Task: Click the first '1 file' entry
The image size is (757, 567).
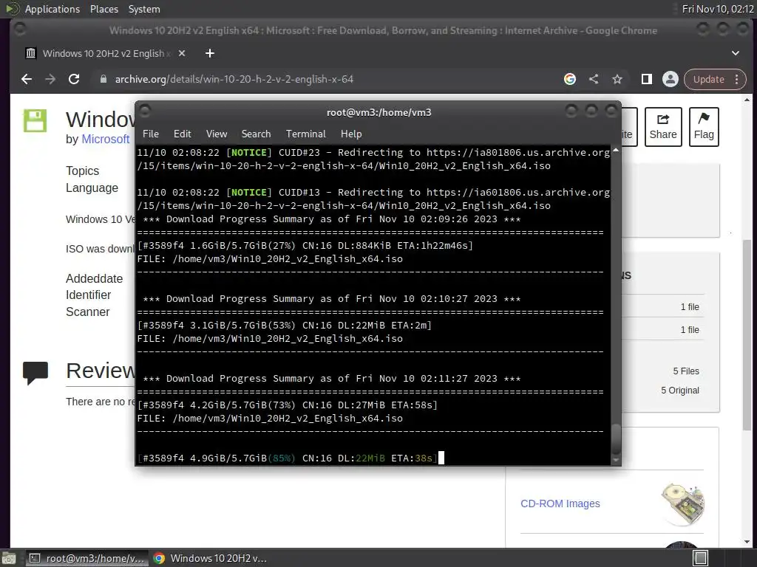Action: 690,306
